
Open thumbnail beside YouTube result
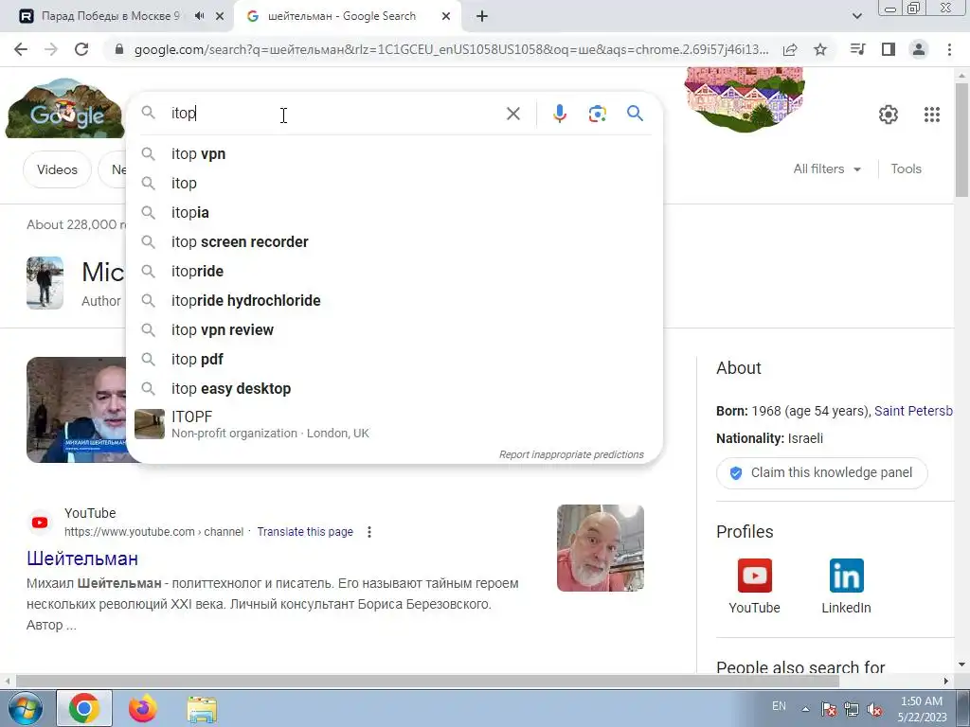[600, 548]
